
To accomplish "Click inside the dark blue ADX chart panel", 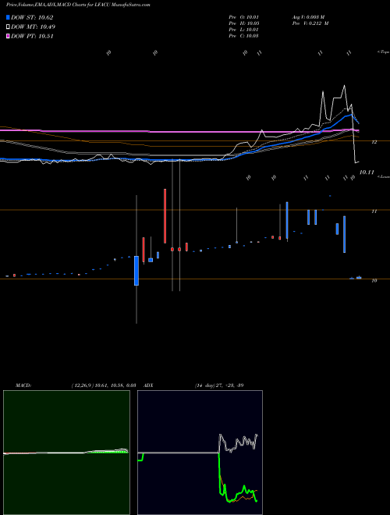I will [200, 453].
